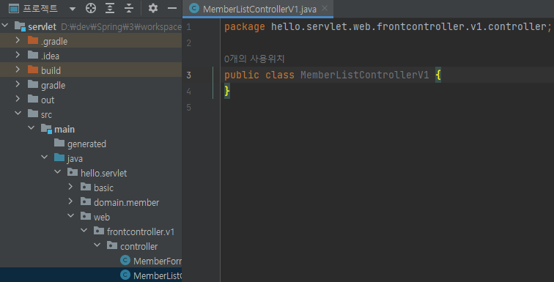554x282 pixels.
Task: Select the generated folder
Action: pos(91,144)
